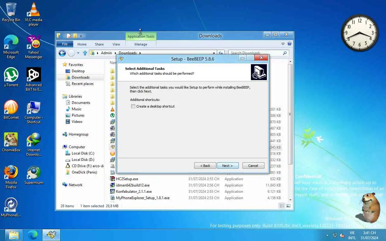Open Mozilla Firefox desktop icon
Screen dimensions: 386x241
click(x=11, y=177)
